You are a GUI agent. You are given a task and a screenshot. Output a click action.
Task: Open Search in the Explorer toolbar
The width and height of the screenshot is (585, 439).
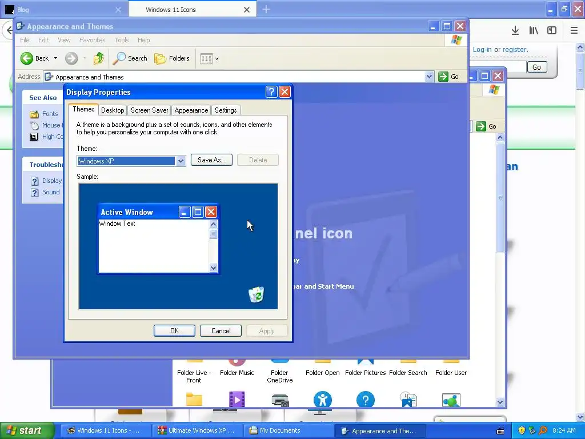[x=130, y=58]
